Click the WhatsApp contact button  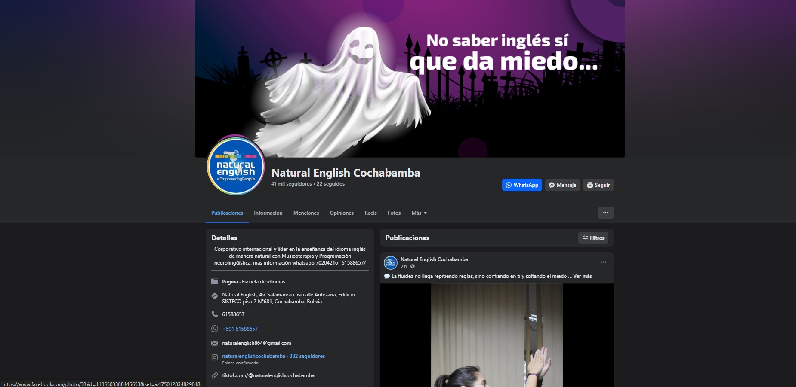pyautogui.click(x=521, y=185)
